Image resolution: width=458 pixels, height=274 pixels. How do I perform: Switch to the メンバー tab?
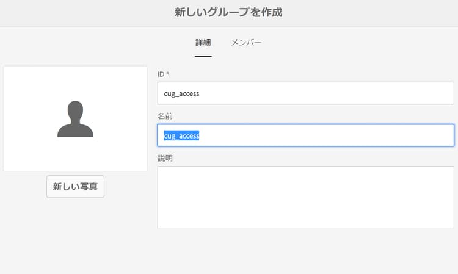[x=246, y=43]
